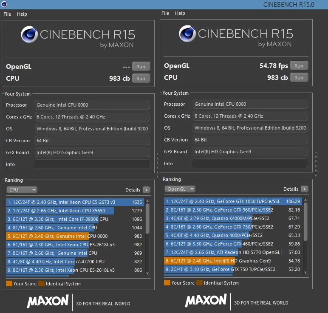This screenshot has height=313, width=328.
Task: Click the 983 cb score in the left window
Action: (119, 79)
